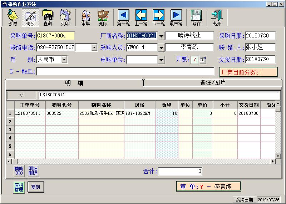
Task: Click the 采购日期 field 20180730
Action: pos(260,36)
